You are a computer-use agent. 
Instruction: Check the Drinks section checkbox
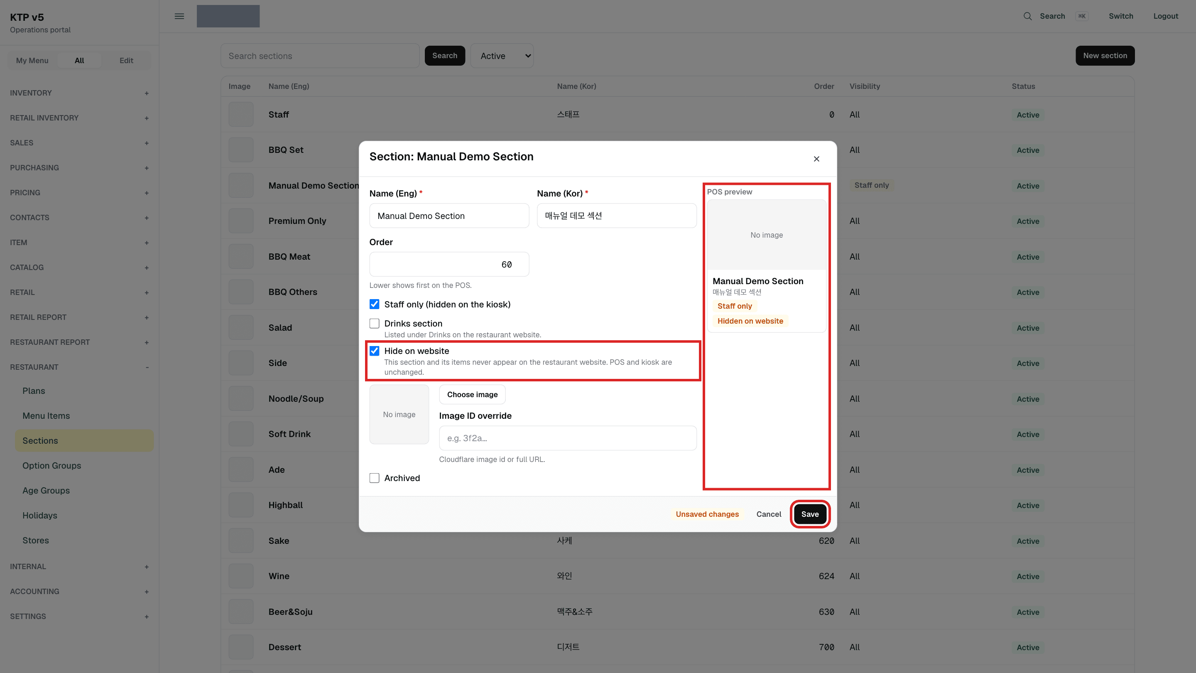click(x=374, y=323)
